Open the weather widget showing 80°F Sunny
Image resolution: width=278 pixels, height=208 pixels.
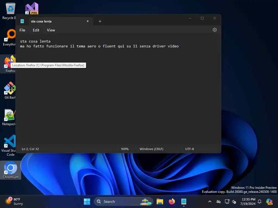tap(14, 201)
